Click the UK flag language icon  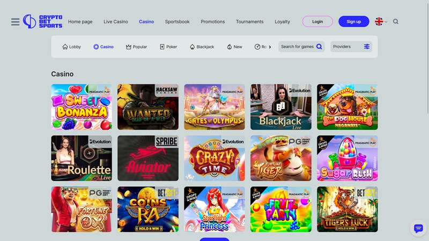click(x=379, y=21)
